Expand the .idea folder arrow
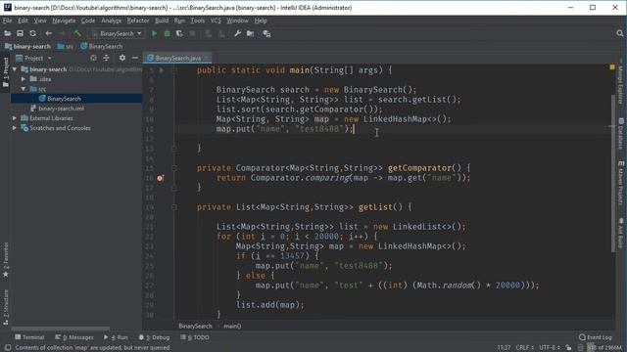The width and height of the screenshot is (627, 352). pos(24,79)
